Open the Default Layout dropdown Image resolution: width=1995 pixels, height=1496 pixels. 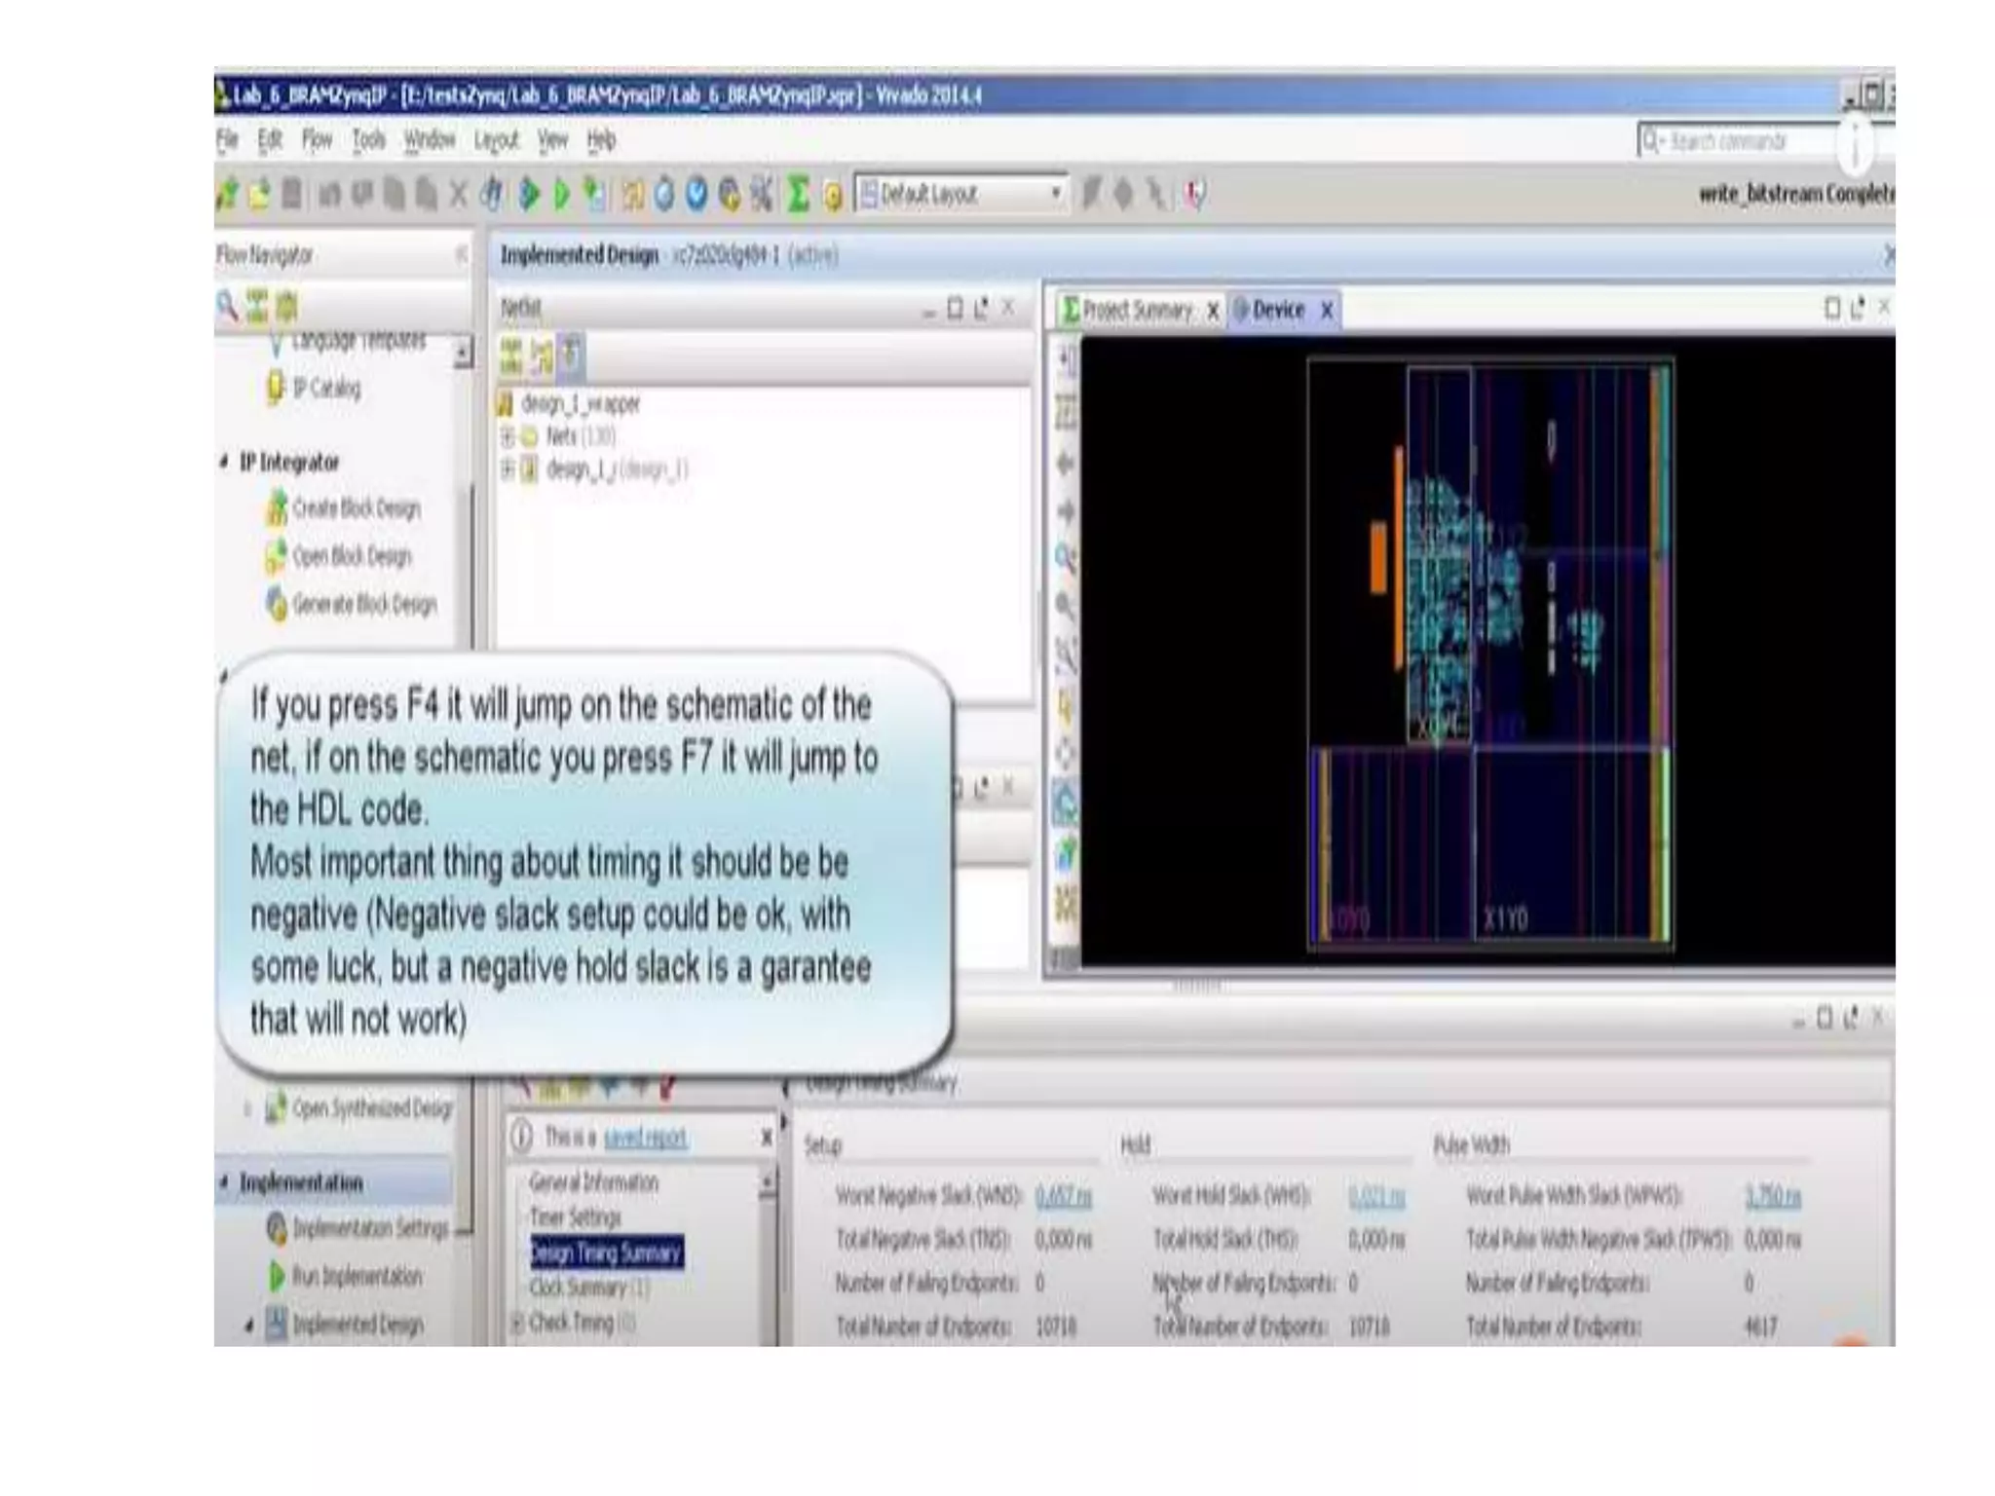(1055, 194)
